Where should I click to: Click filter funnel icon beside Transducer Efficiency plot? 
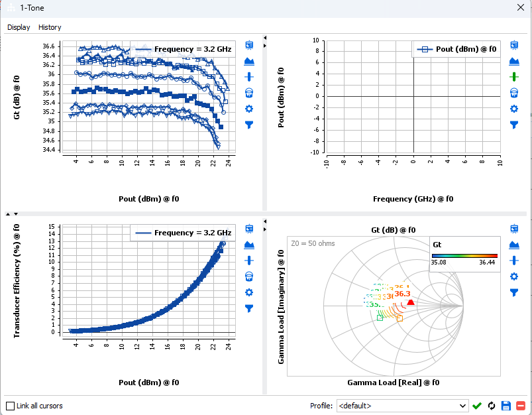(249, 308)
